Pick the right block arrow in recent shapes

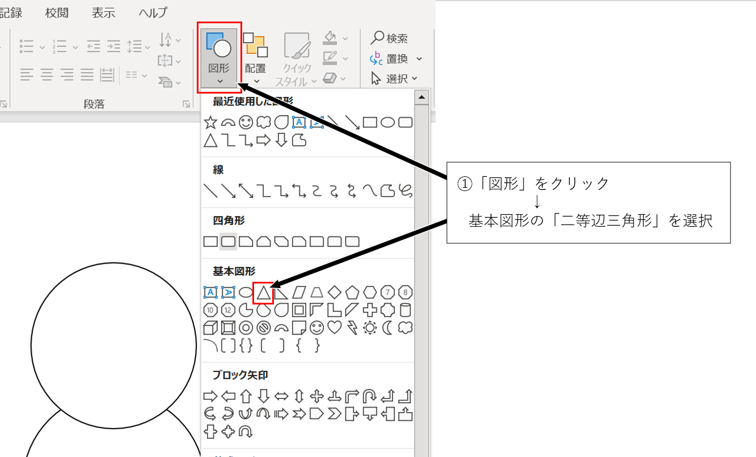click(x=263, y=139)
